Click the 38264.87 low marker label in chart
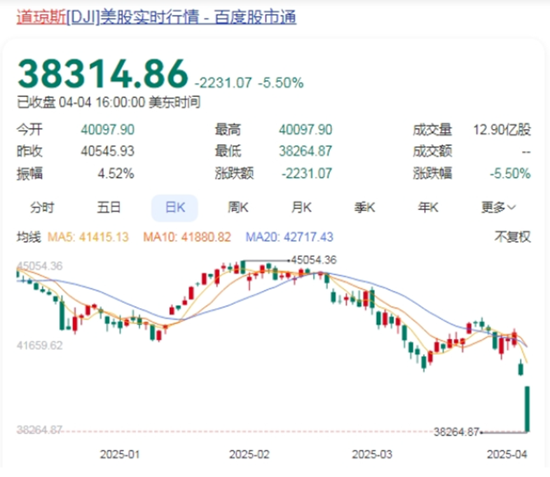The width and height of the screenshot is (550, 477). (457, 432)
